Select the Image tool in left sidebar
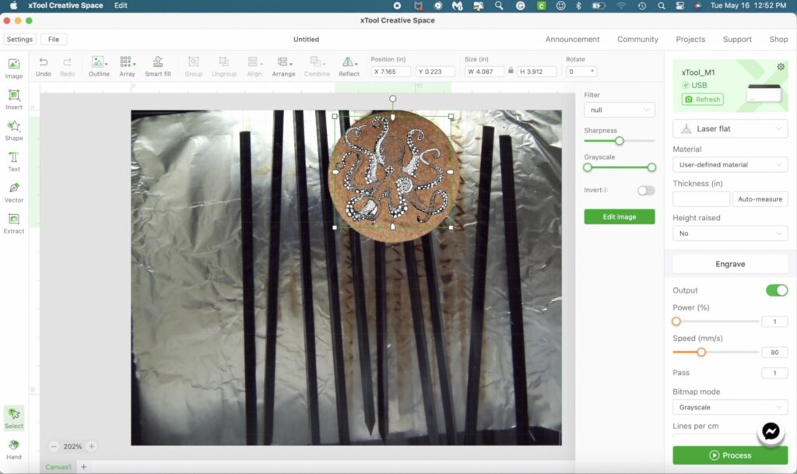This screenshot has width=797, height=474. 14,68
